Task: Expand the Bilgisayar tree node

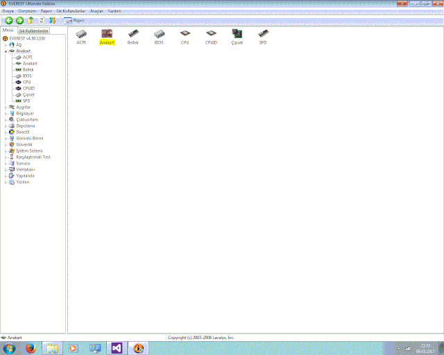Action: [6, 114]
